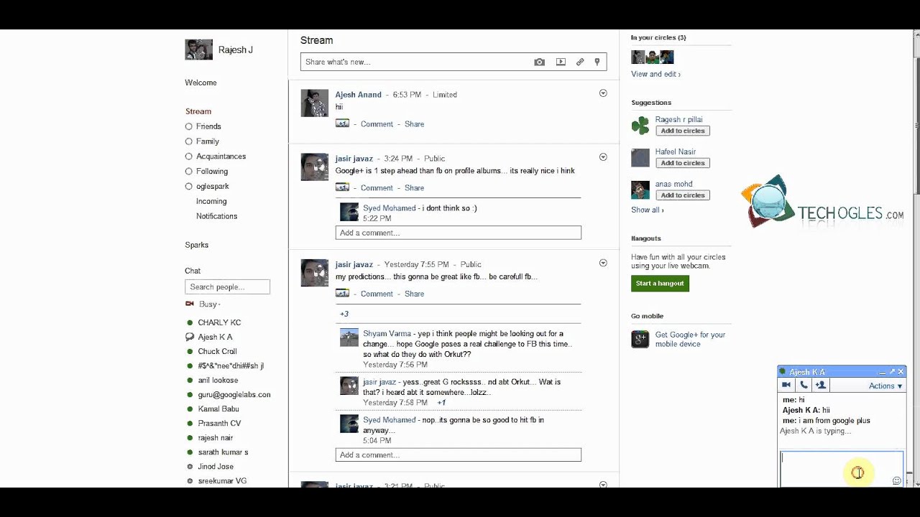The width and height of the screenshot is (920, 517).
Task: Click the +1 icon under Ajesh Anand's post
Action: [x=342, y=124]
